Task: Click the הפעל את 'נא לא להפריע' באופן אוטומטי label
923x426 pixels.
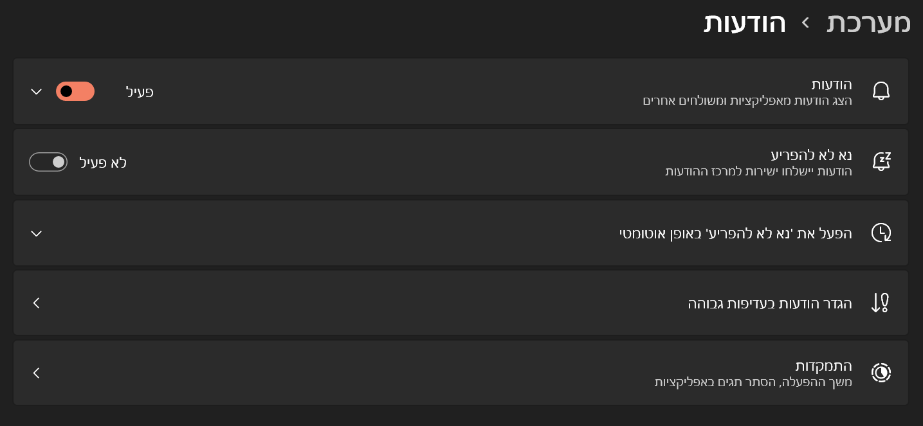Action: tap(735, 233)
